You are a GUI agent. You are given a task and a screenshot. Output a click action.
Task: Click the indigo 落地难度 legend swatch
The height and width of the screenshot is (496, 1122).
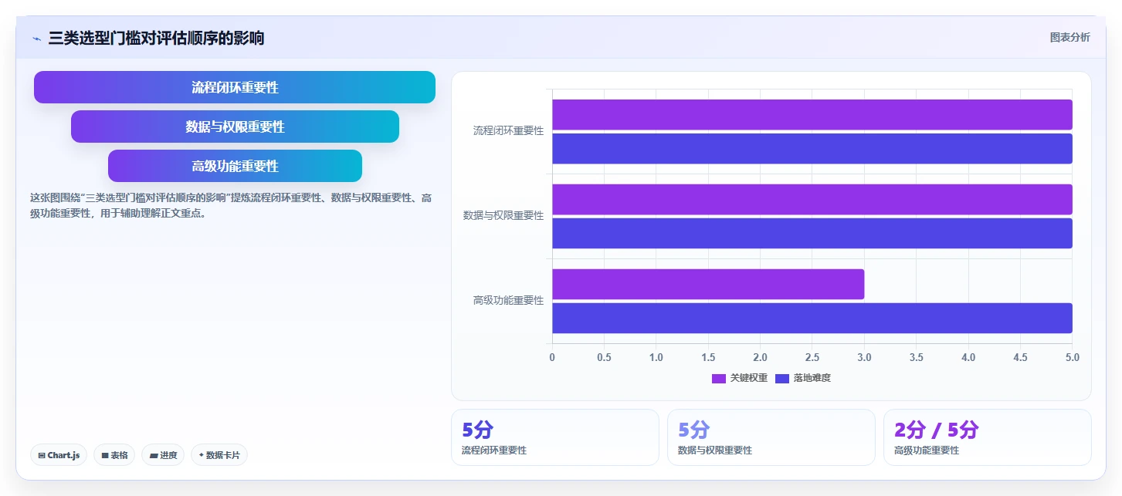pos(781,378)
